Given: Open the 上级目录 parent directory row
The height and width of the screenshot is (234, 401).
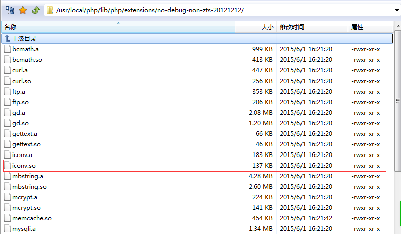Looking at the screenshot, I should point(197,38).
